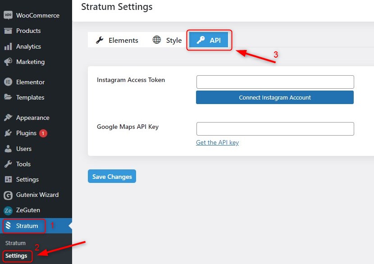Select the ZeGuten logo icon
This screenshot has width=374, height=264.
(x=8, y=210)
